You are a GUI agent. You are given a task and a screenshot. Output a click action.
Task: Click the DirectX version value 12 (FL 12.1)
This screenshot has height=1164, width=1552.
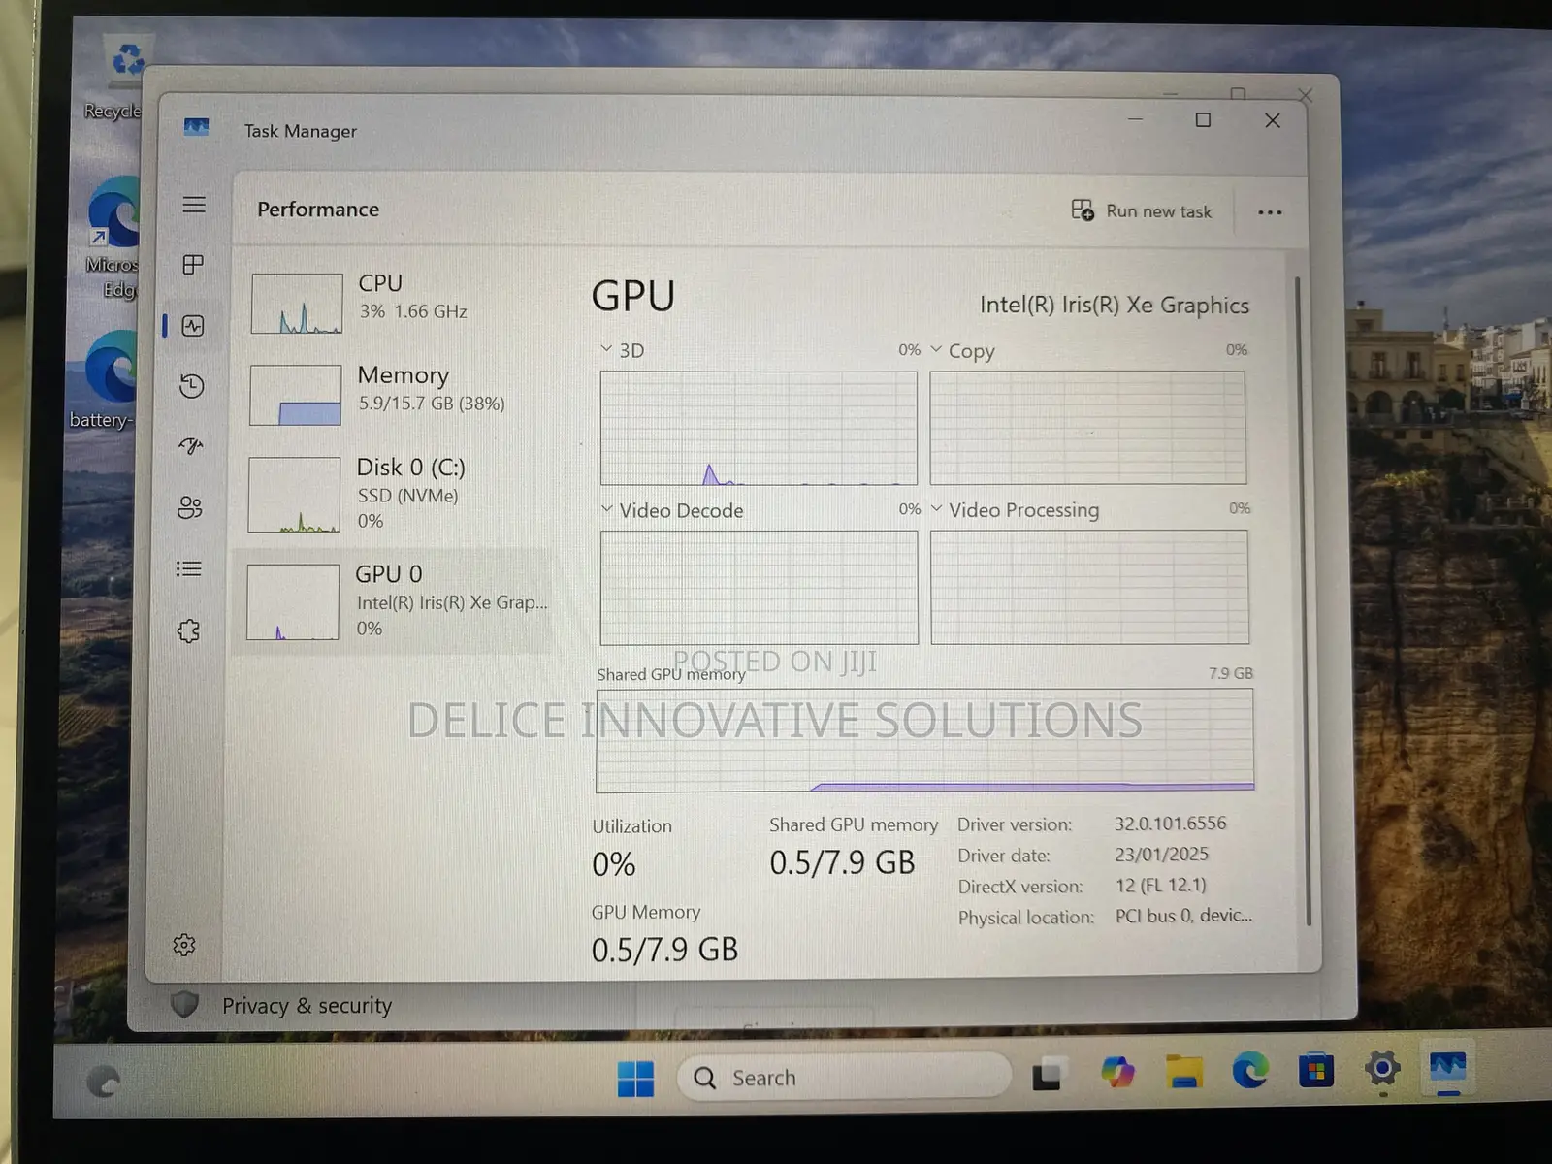coord(1161,886)
